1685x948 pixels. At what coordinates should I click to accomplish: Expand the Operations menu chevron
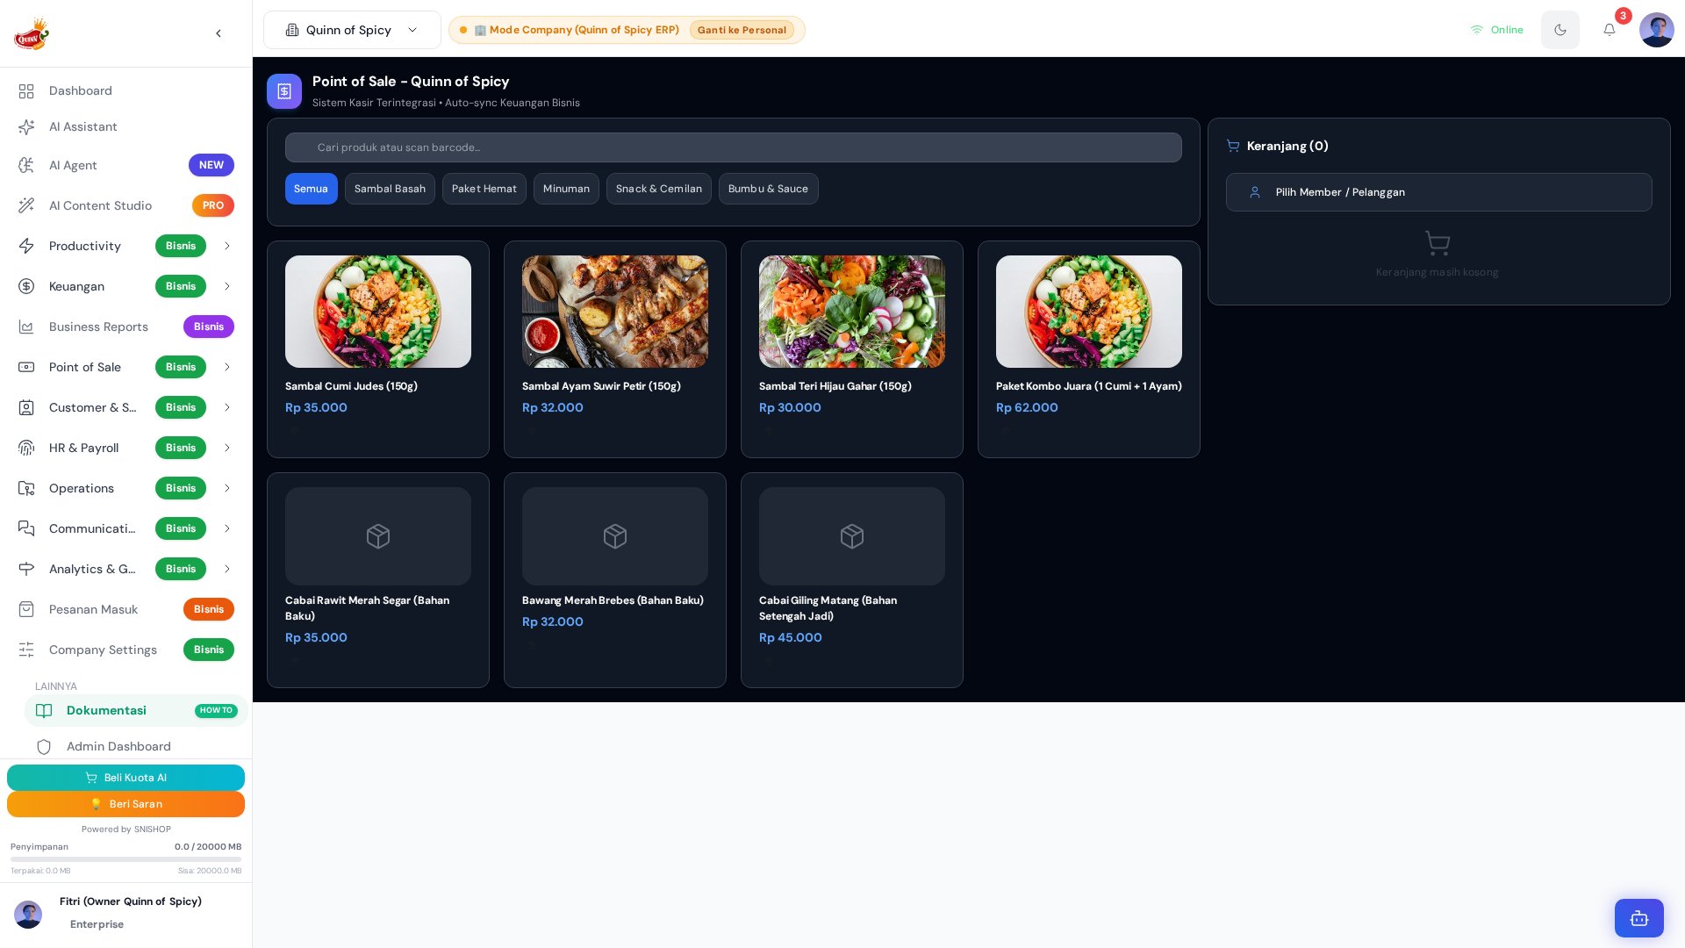tap(227, 488)
